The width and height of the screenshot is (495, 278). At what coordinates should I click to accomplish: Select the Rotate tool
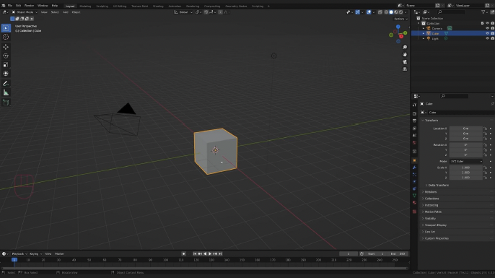pos(6,56)
